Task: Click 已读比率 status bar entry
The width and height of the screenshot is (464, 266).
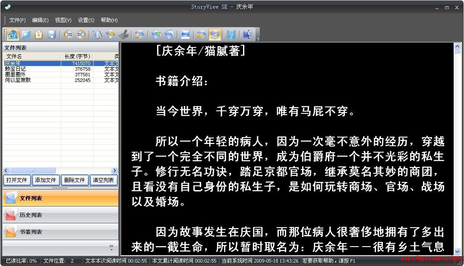Action: 21,261
